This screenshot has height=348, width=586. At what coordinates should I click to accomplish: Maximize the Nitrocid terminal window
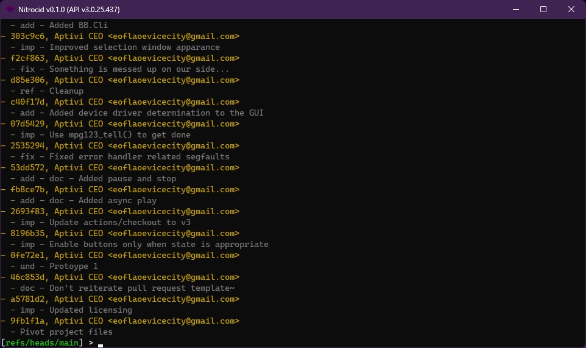tap(543, 9)
